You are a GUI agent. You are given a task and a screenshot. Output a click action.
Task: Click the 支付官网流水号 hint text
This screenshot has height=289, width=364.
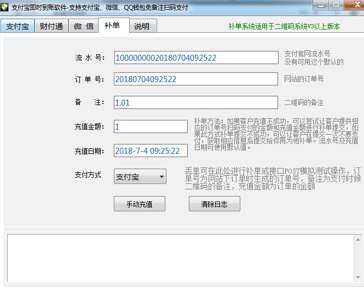click(307, 54)
